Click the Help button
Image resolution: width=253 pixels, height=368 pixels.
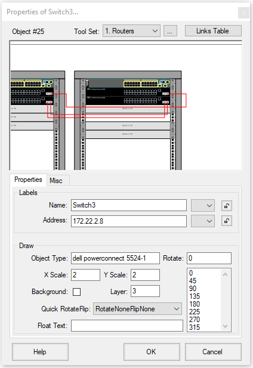pyautogui.click(x=40, y=352)
